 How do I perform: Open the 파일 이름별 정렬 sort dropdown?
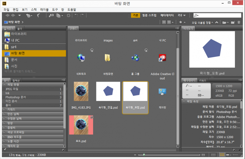point(203,22)
